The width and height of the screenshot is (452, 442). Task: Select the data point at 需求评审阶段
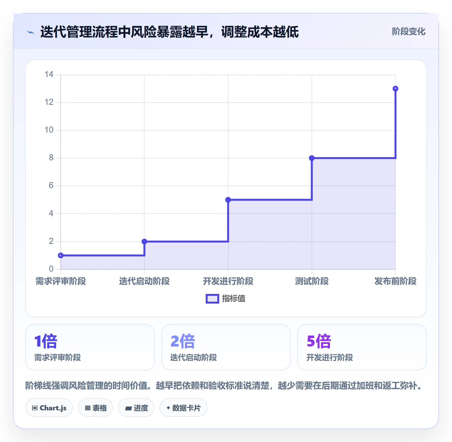(61, 256)
